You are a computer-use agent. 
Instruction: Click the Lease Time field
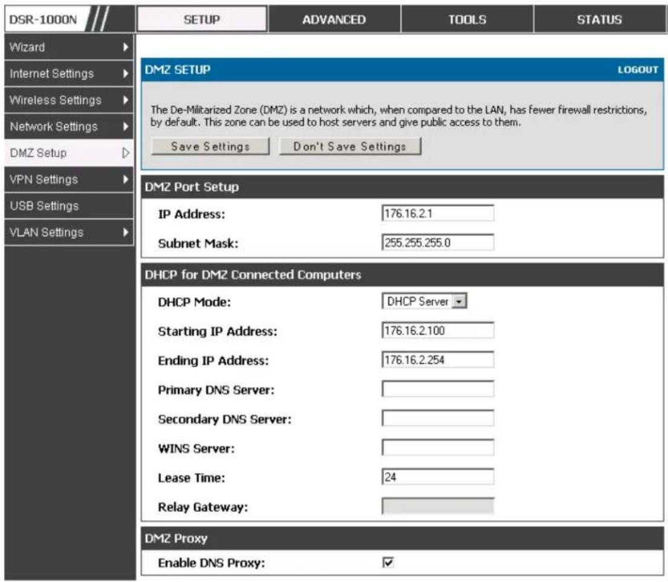[438, 477]
